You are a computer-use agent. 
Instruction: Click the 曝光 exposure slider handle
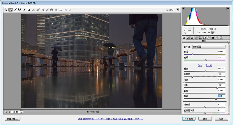pyautogui.click(x=206, y=71)
